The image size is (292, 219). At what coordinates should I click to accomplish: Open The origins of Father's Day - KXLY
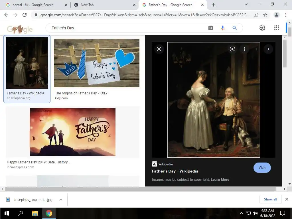[x=81, y=93]
